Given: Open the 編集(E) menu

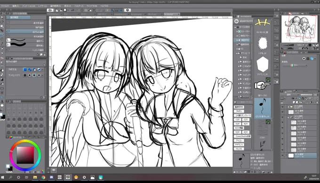Looking at the screenshot, I should (x=16, y=6).
